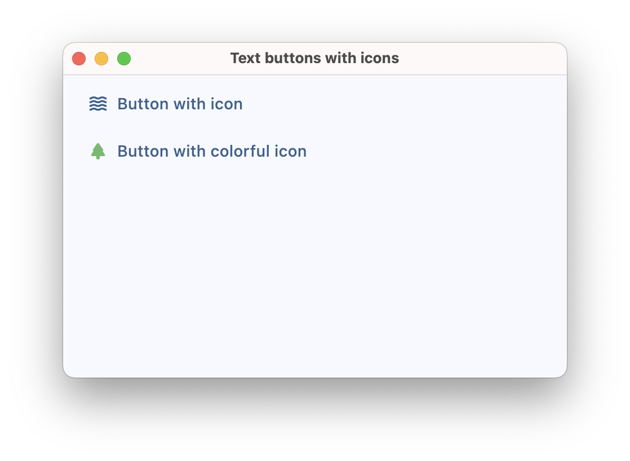Zoom the window with the green button
The height and width of the screenshot is (461, 630).
pos(124,59)
